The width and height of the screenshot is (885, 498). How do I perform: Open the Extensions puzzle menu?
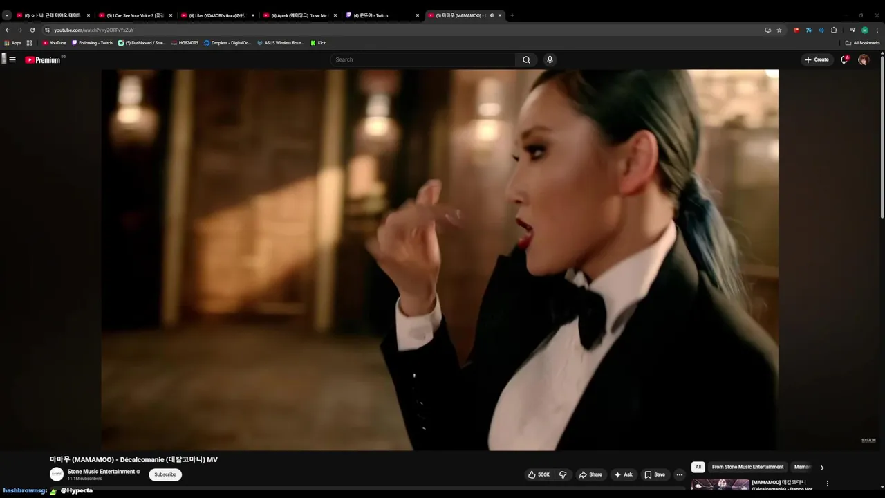834,30
